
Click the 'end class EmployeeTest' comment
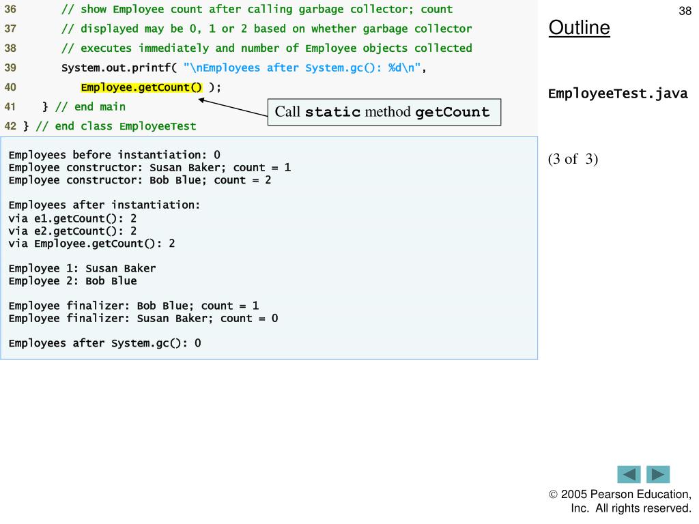pos(116,126)
